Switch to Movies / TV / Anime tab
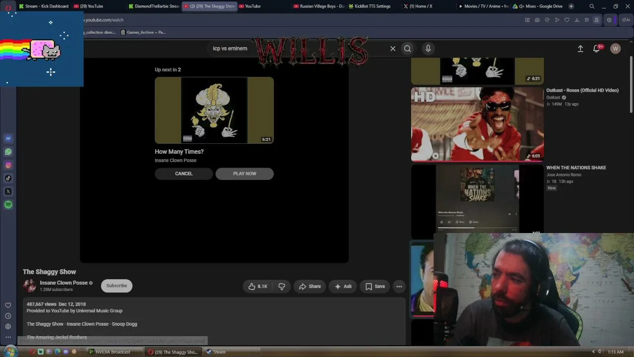 pyautogui.click(x=483, y=6)
